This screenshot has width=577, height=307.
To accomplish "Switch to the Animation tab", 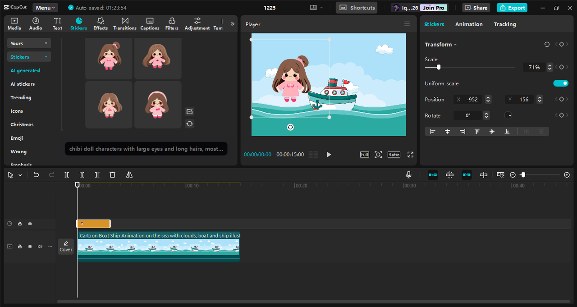I will pos(469,24).
